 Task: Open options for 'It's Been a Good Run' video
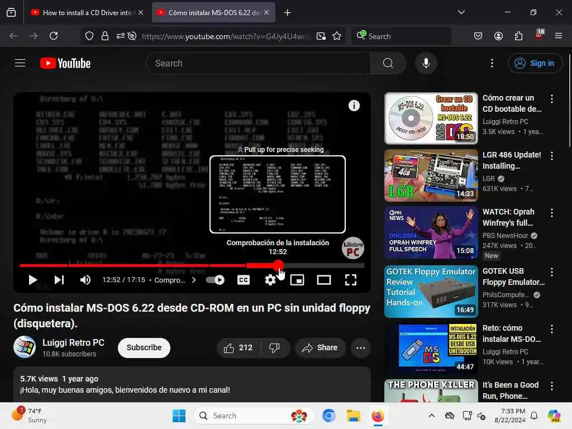pos(551,385)
